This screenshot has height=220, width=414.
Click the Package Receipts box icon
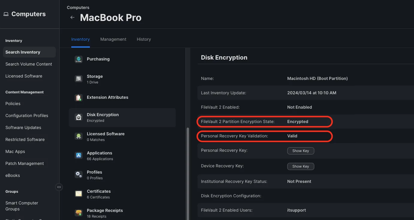pyautogui.click(x=78, y=213)
